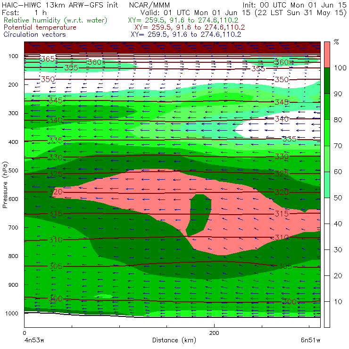Click the '365' potential temperature contour label

[48, 59]
